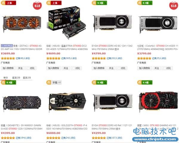
Task: Click star rating of ASUS STRIX GTX980
Action: pyautogui.click(x=53, y=59)
